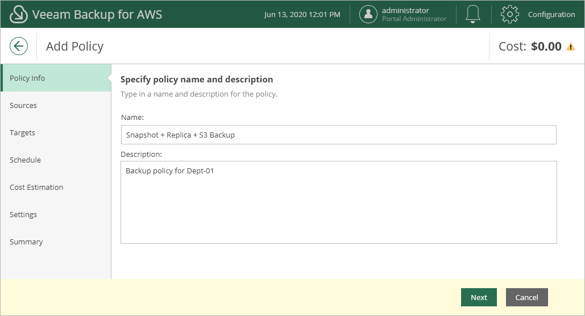Click the date Jun 13, 2020 12:01 PM
585x316 pixels.
coord(302,15)
